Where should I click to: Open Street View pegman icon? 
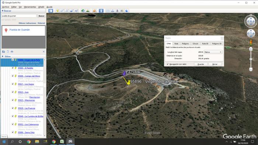point(251,43)
